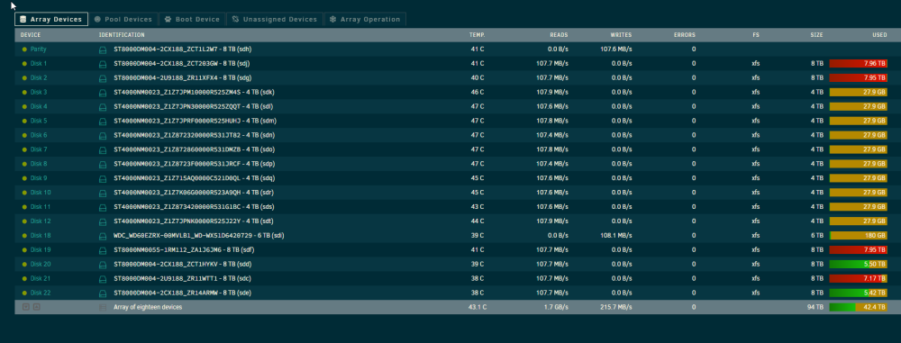Click the Disk 3 temperature 46 C
The image size is (901, 343).
(x=478, y=93)
